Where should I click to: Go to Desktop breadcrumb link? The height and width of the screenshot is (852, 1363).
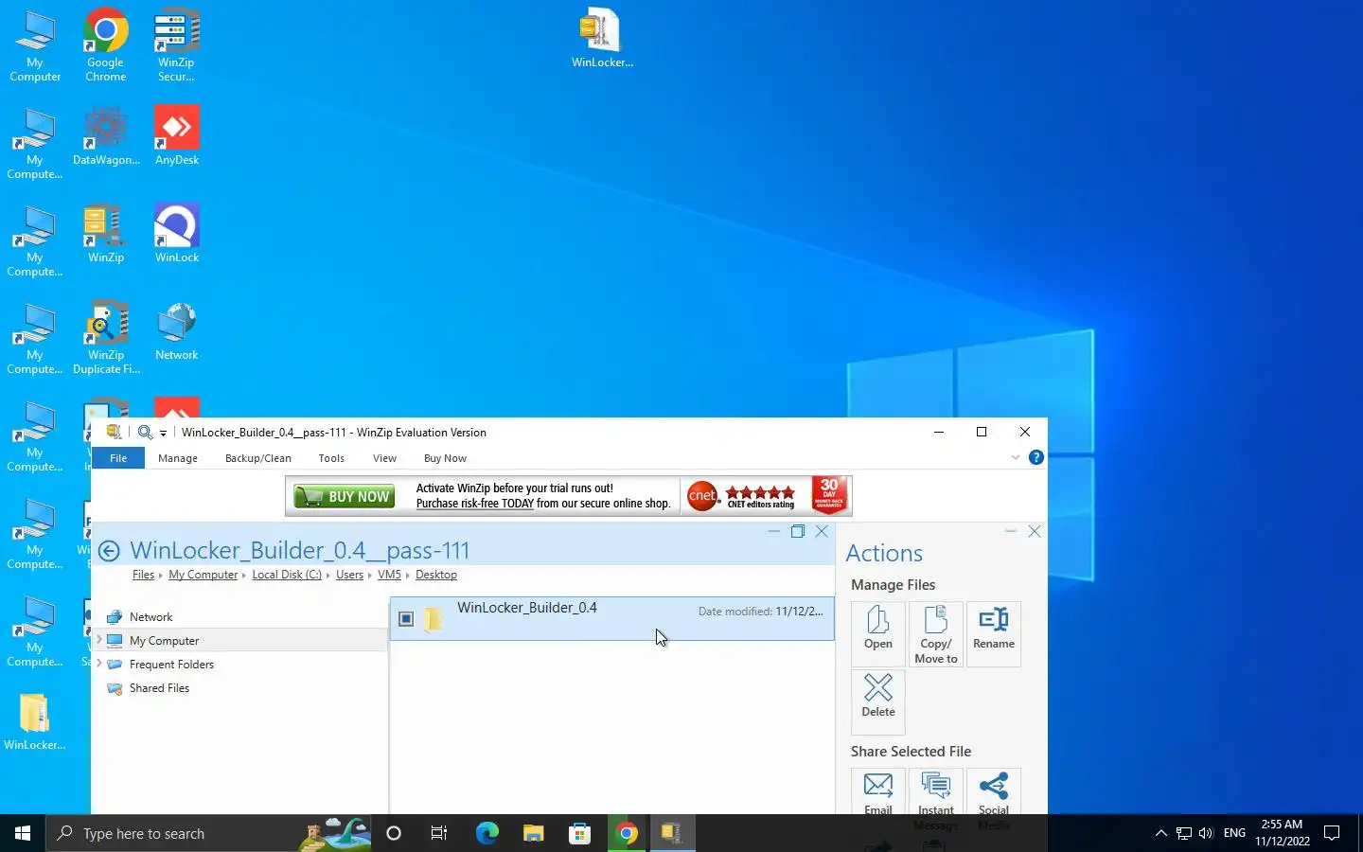435,575
